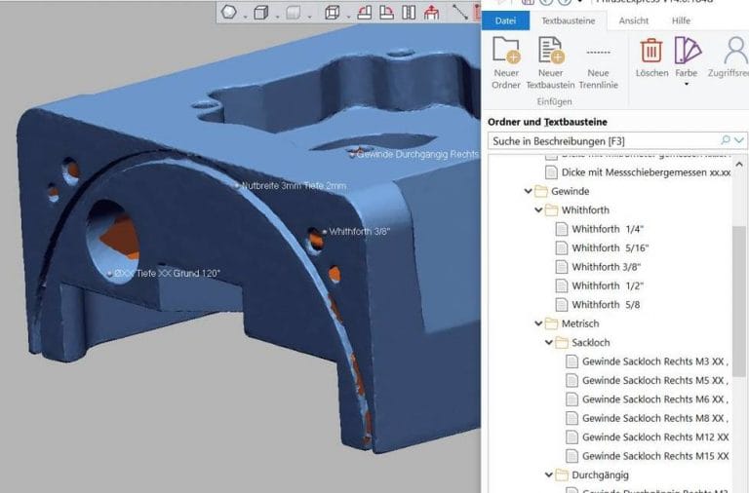Open dropdown arrow next to grey cube icon
Viewport: 749px width, 493px height.
coord(309,17)
